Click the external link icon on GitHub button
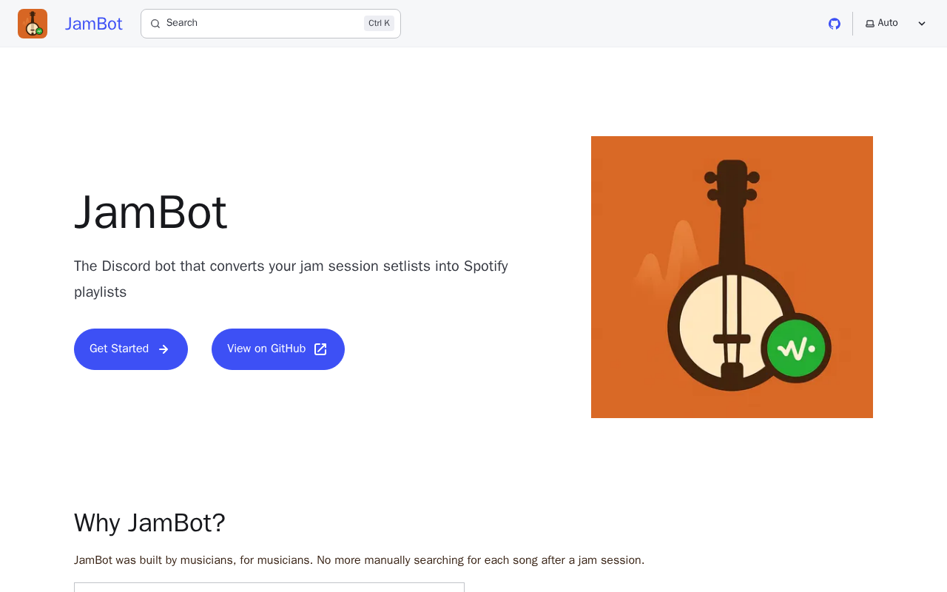Screen dimensions: 947x592 tap(320, 349)
